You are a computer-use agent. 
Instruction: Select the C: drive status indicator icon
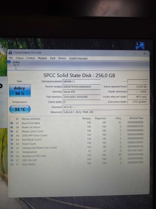(9, 62)
